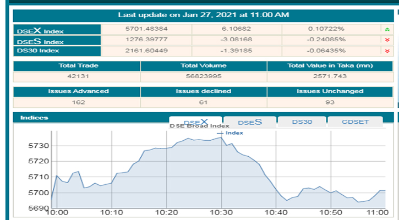The image size is (399, 220).
Task: Click the green up arrow on DSEX row
Action: click(386, 29)
